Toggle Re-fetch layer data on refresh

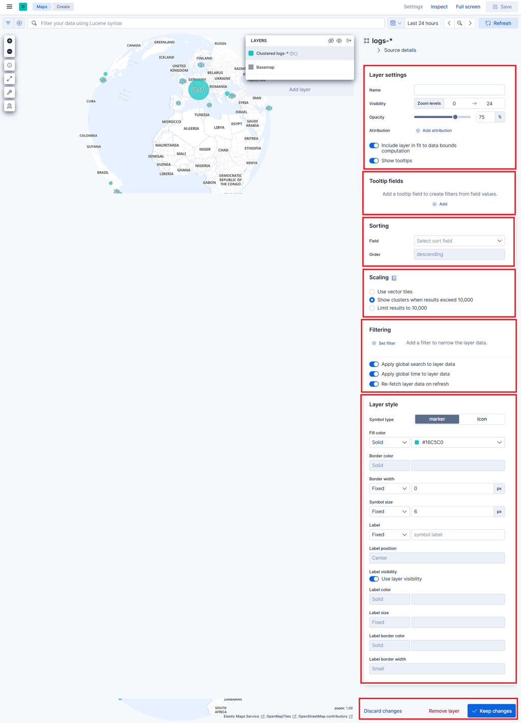(374, 384)
